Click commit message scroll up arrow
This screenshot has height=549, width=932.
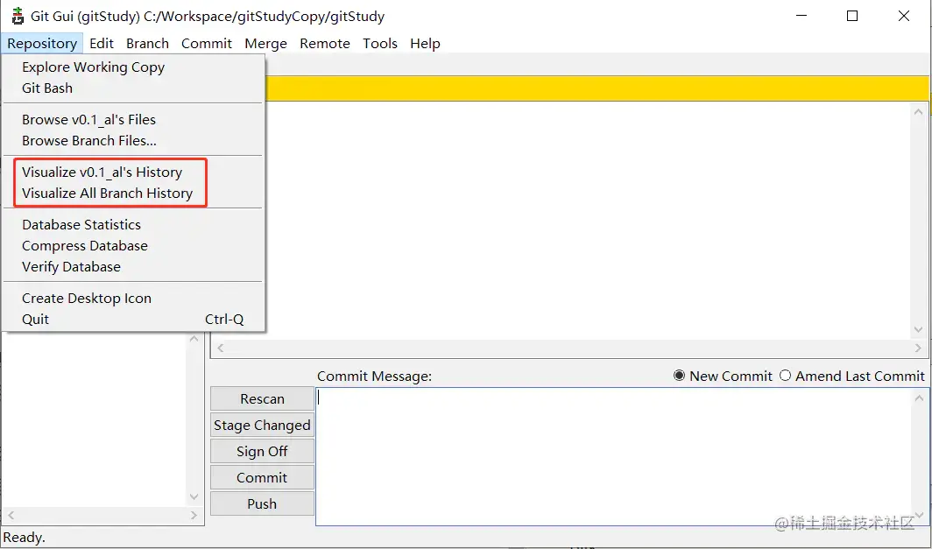tap(919, 398)
